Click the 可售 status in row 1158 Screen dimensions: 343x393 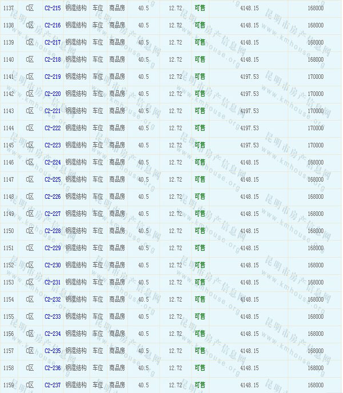coord(200,368)
